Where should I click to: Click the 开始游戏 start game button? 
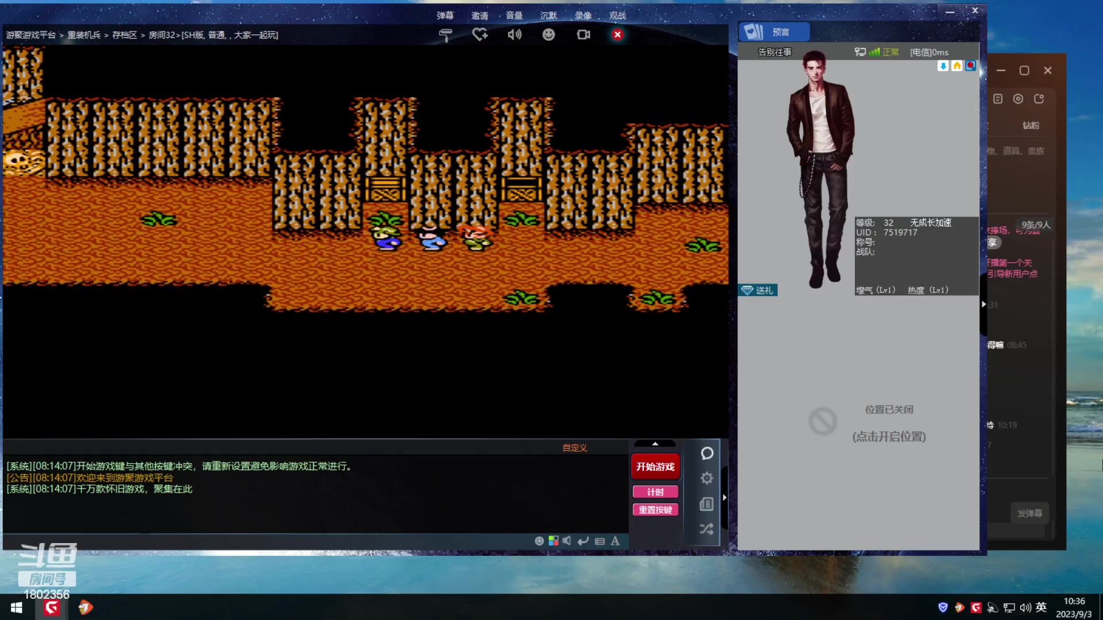[x=655, y=467]
